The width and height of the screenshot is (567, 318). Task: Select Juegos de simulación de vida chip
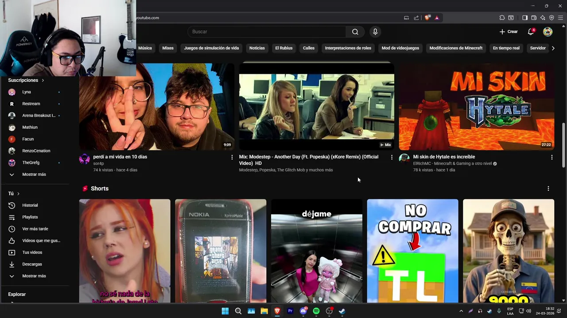[x=211, y=48]
